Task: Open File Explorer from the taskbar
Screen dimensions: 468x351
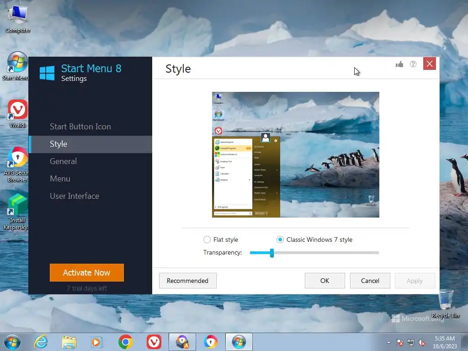Action: point(69,342)
